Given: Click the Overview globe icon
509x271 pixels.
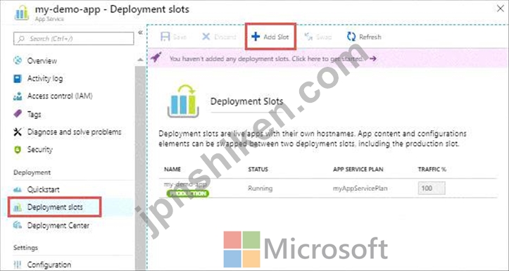Looking at the screenshot, I should point(18,61).
